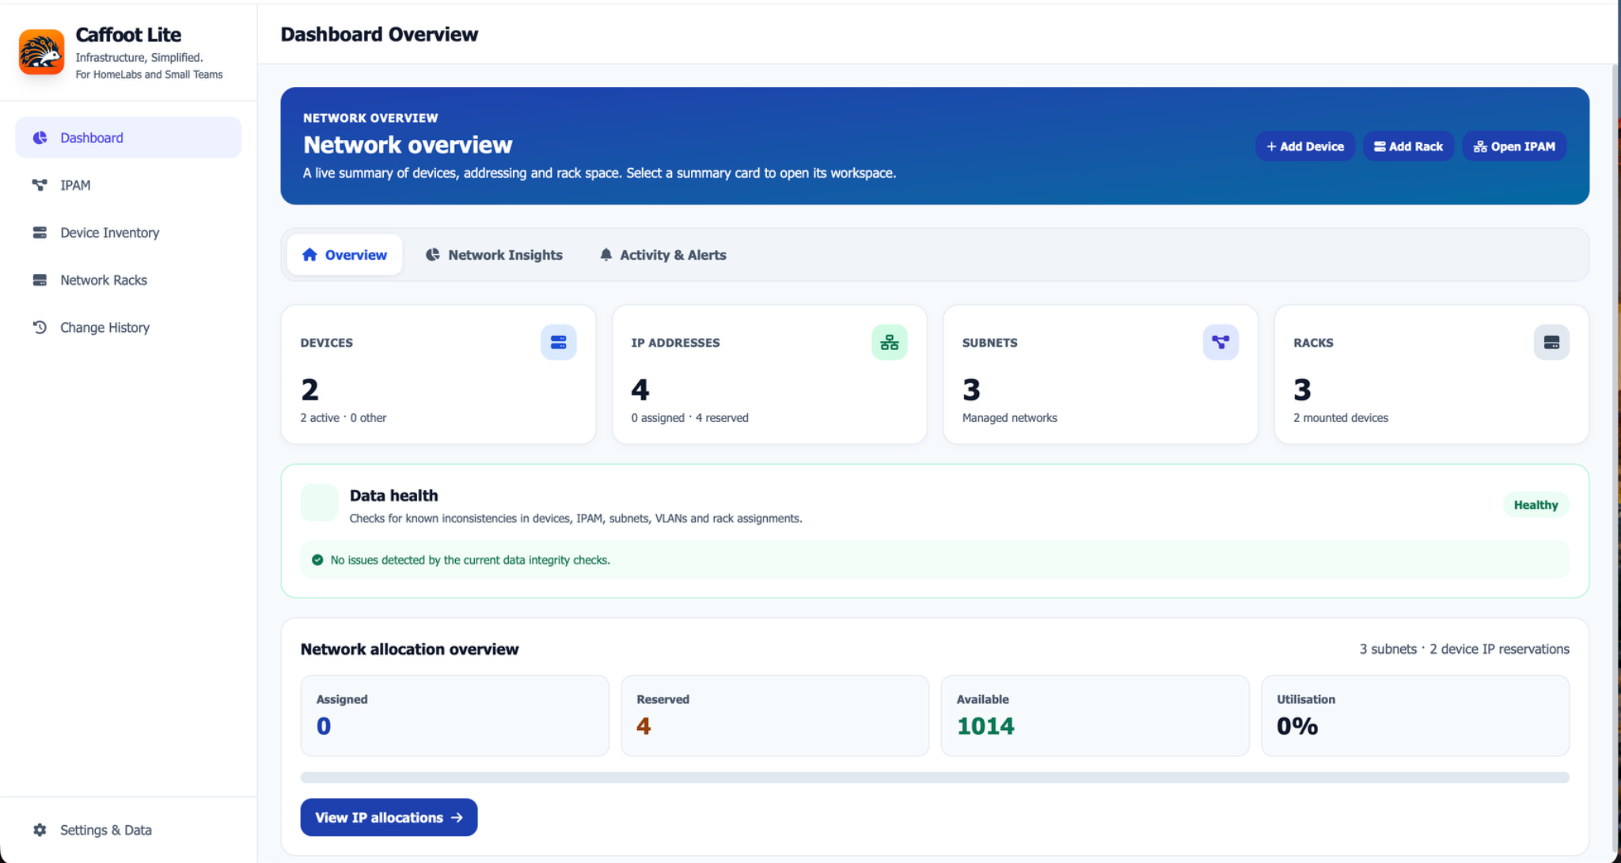Screen dimensions: 1621x863
Task: Click the Available 1014 stat tile
Action: point(1095,716)
